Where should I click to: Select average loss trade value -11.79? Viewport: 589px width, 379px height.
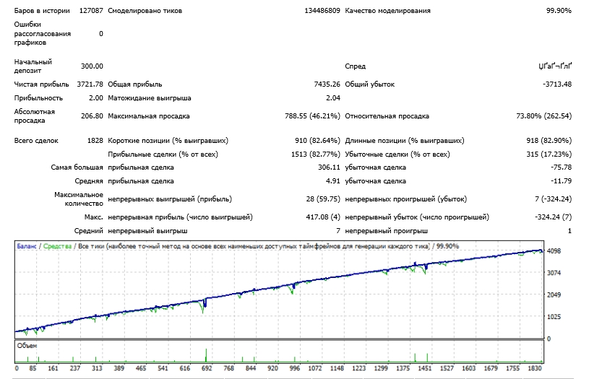(562, 181)
